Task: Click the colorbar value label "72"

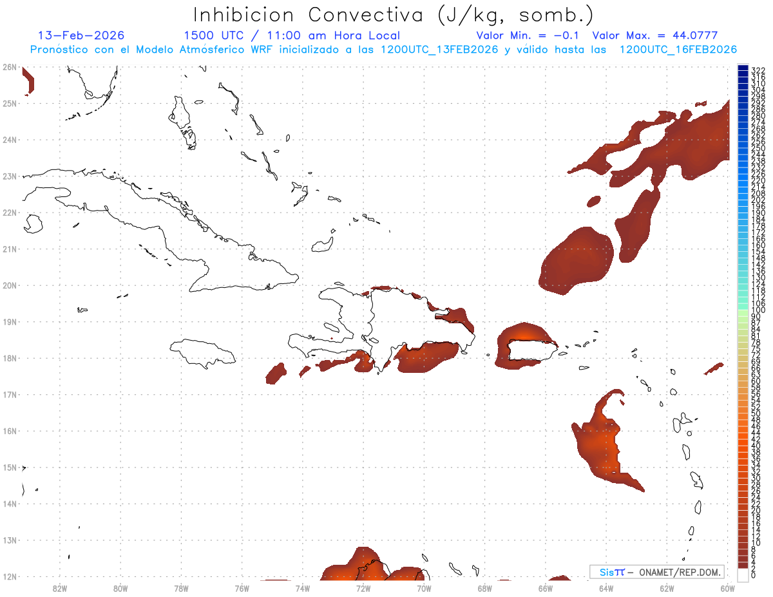Action: (x=756, y=355)
